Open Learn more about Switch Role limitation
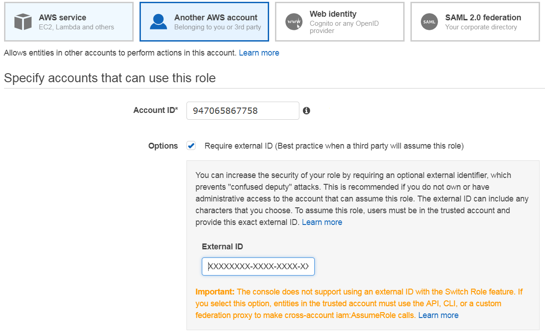Image resolution: width=545 pixels, height=332 pixels. click(x=438, y=315)
